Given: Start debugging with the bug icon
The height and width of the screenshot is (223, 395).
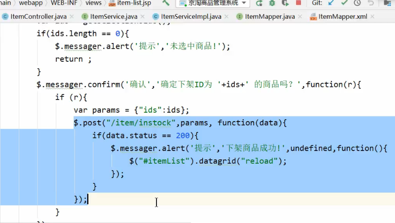Looking at the screenshot, I should pos(272,3).
